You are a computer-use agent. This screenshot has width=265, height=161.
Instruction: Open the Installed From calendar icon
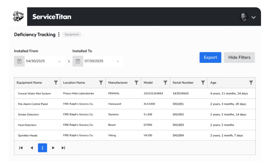click(x=20, y=61)
